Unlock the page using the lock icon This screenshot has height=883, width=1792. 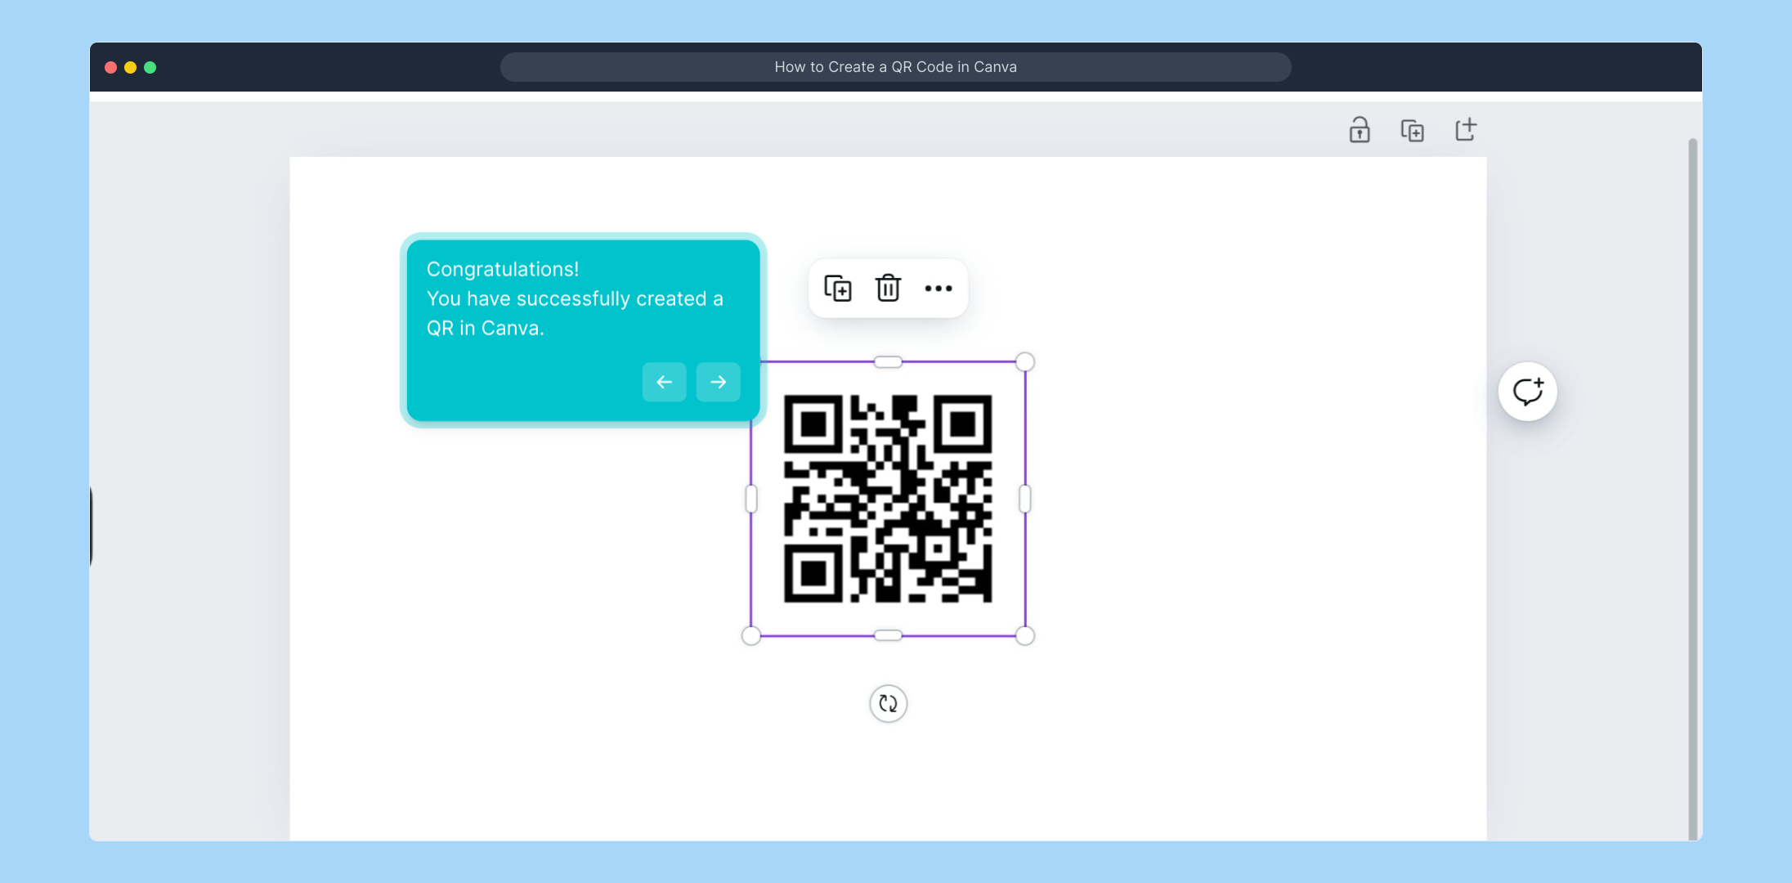pyautogui.click(x=1360, y=130)
